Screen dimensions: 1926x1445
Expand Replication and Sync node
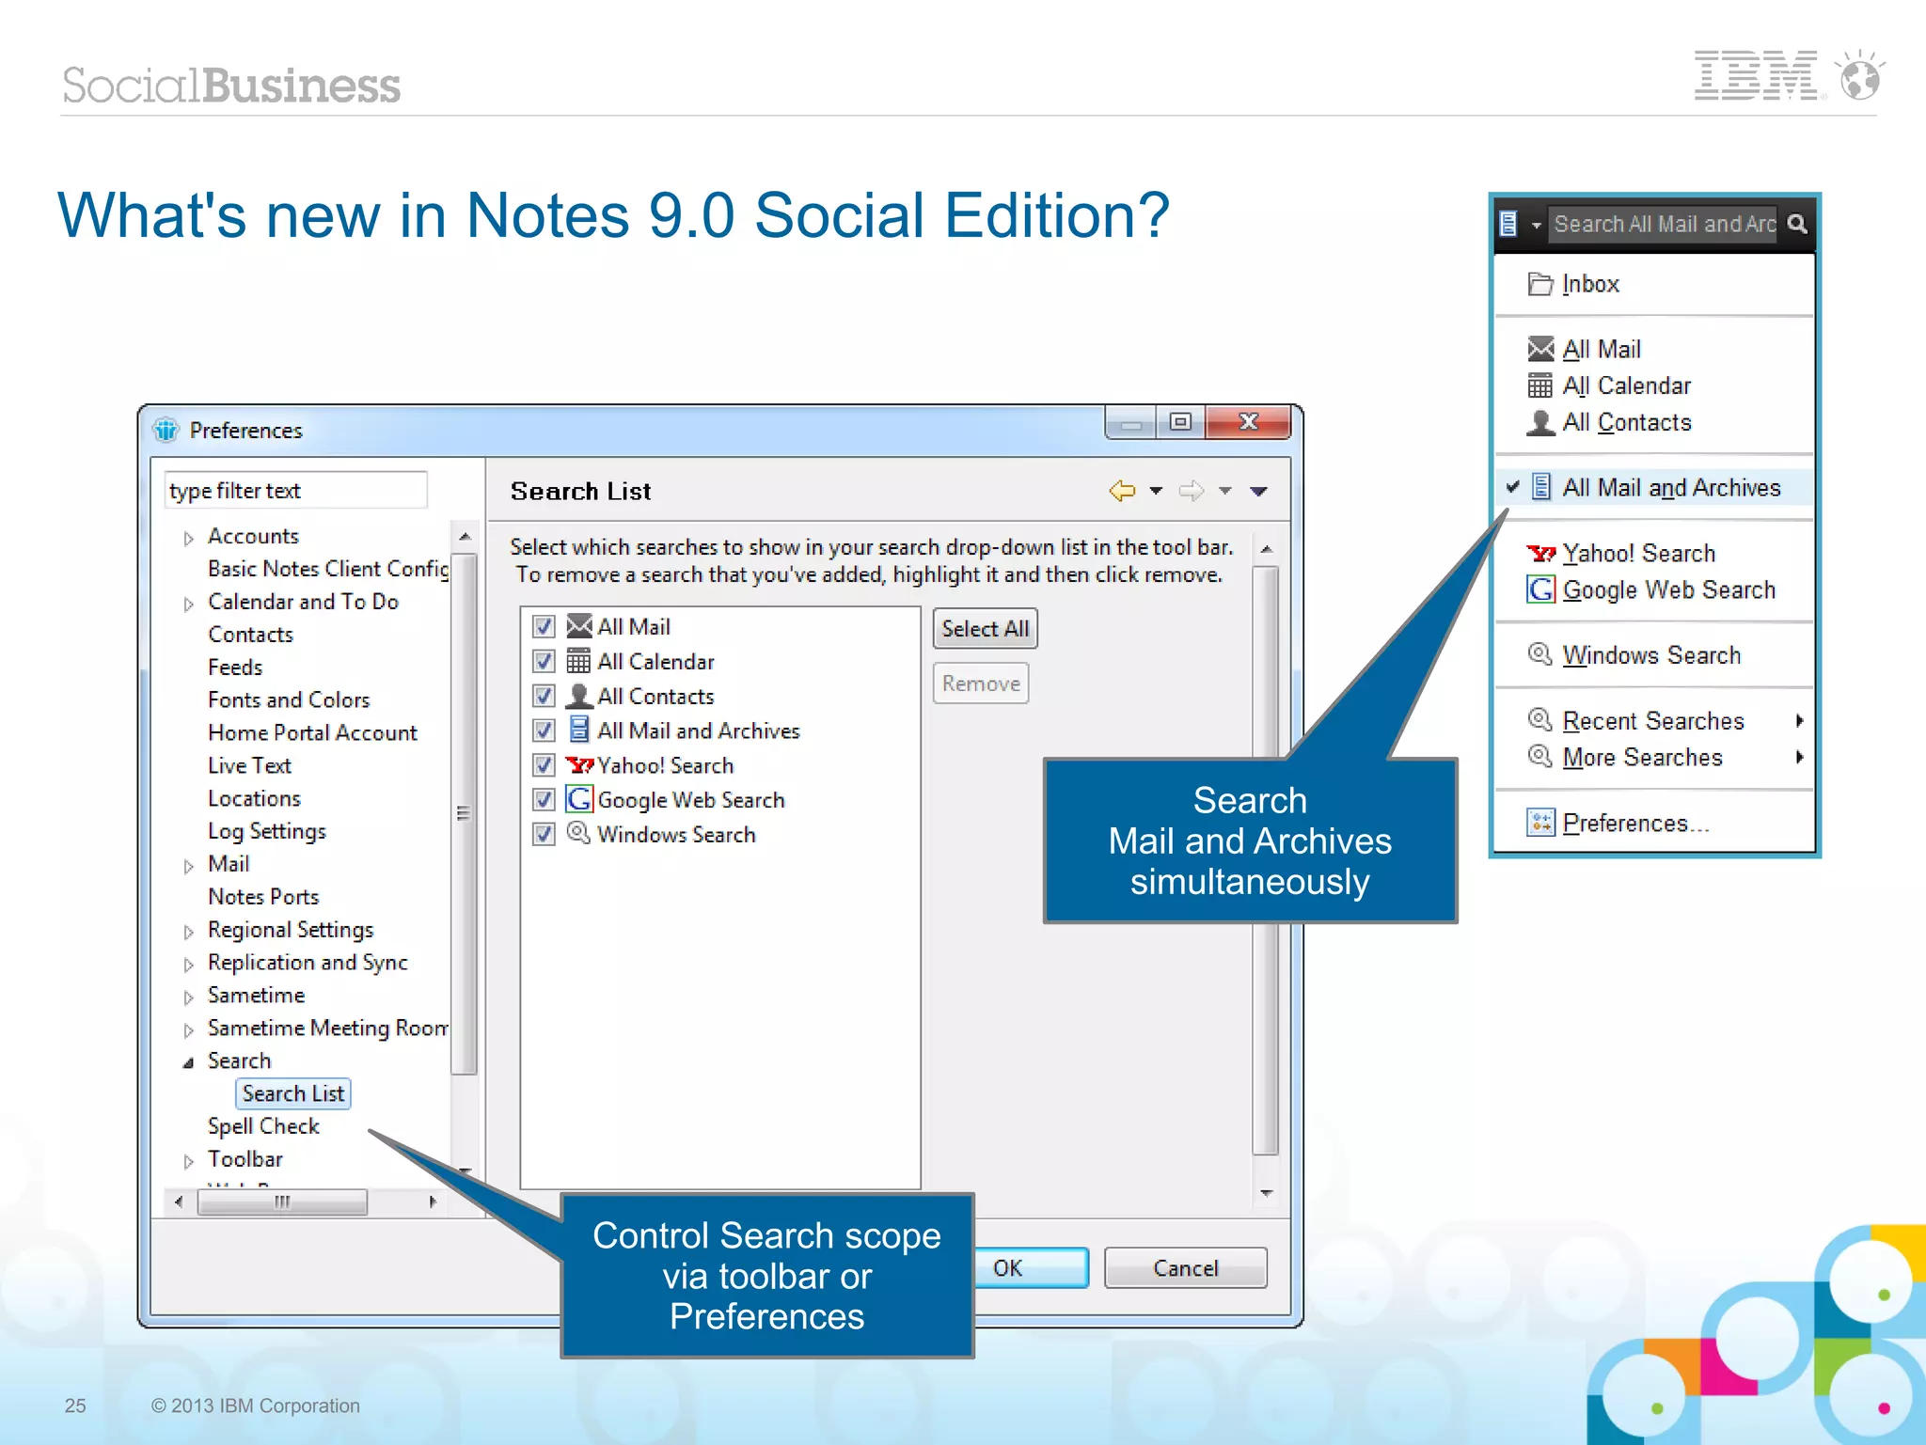[189, 965]
